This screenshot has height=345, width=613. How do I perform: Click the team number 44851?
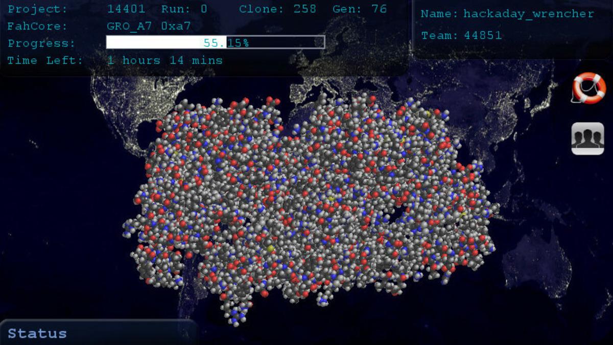(x=483, y=35)
